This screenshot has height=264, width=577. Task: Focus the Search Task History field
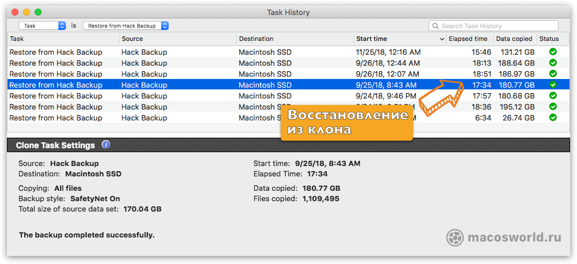click(x=493, y=26)
